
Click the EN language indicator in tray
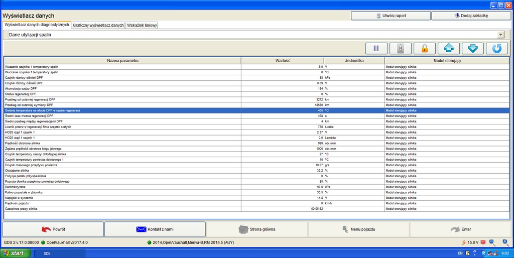point(460,253)
